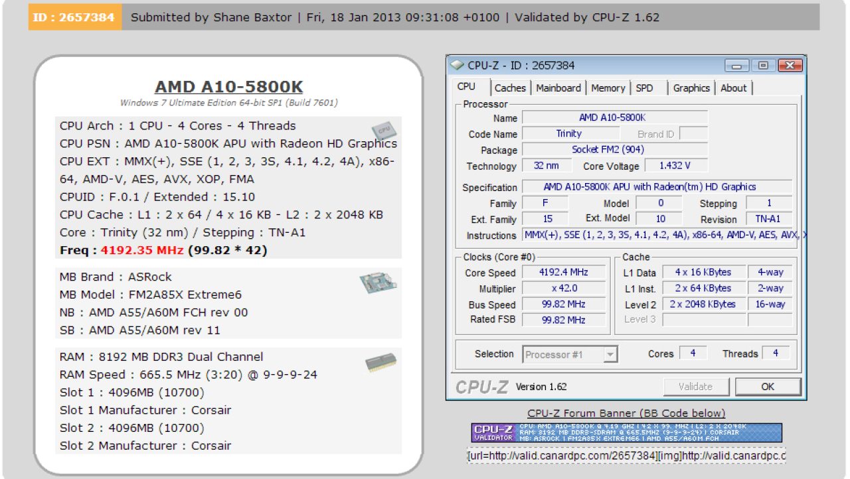Image resolution: width=850 pixels, height=479 pixels.
Task: Click the L1 Data value 4 x 16 KBytes
Action: pyautogui.click(x=703, y=272)
